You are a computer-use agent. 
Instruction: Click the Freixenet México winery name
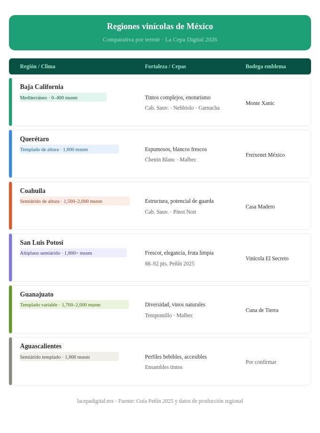click(265, 155)
